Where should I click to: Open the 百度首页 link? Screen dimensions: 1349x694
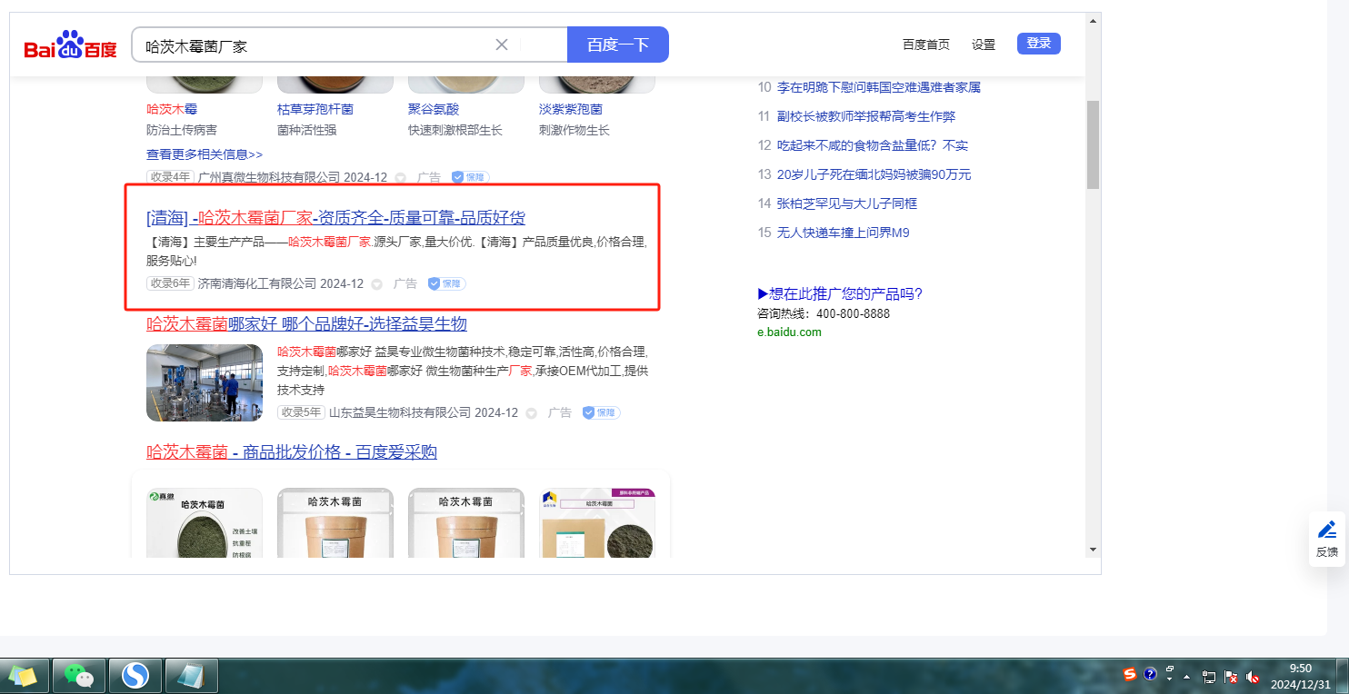point(925,45)
